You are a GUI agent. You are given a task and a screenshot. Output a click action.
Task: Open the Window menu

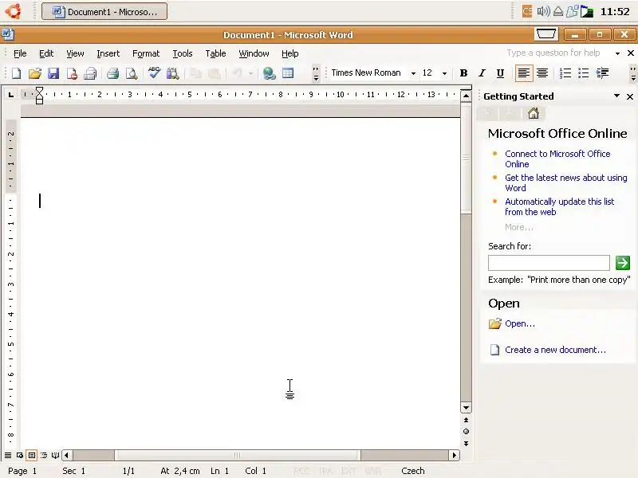click(254, 53)
